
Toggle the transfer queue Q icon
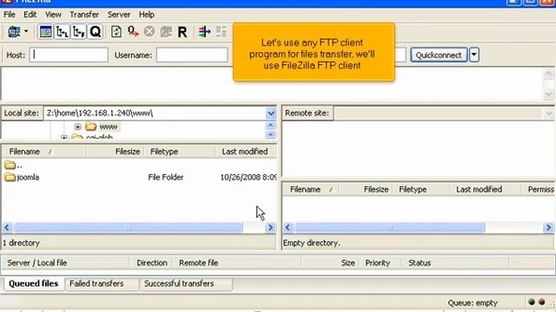[x=95, y=32]
